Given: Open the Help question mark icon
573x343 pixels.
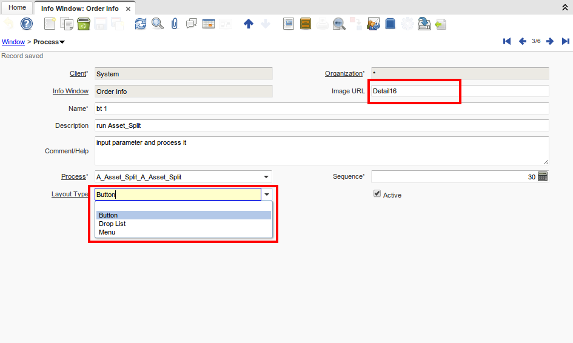Looking at the screenshot, I should pos(27,24).
